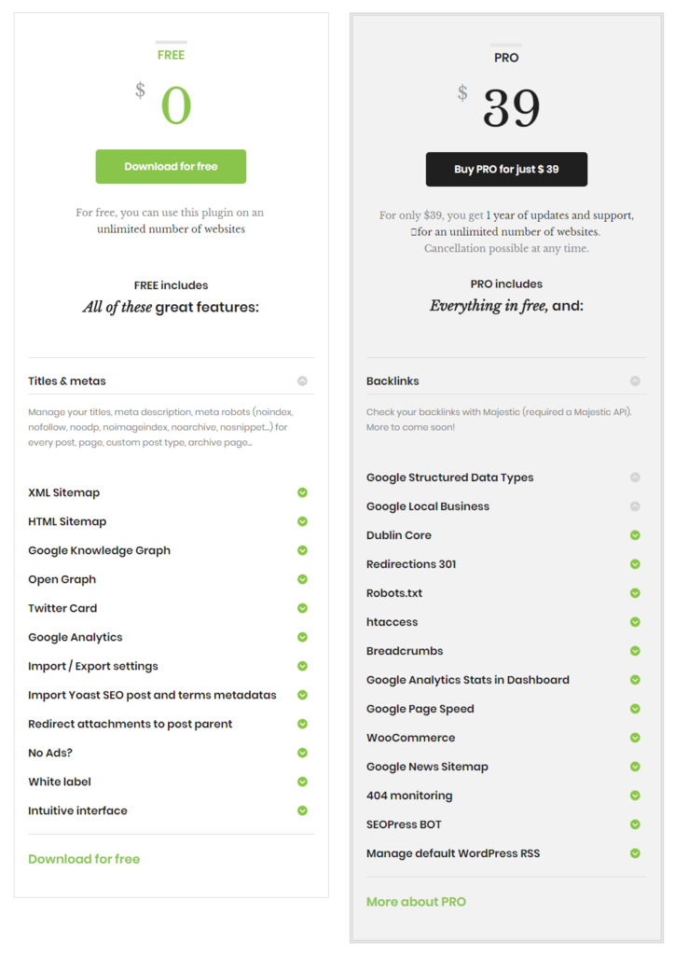Collapse the Titles & metas section arrow
Screen dimensions: 675x955
point(302,381)
